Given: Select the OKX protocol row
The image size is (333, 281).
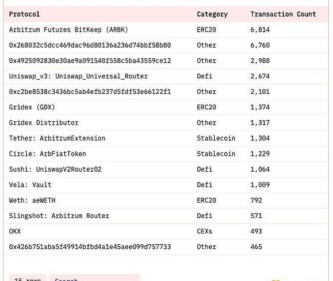Looking at the screenshot, I should (166, 231).
